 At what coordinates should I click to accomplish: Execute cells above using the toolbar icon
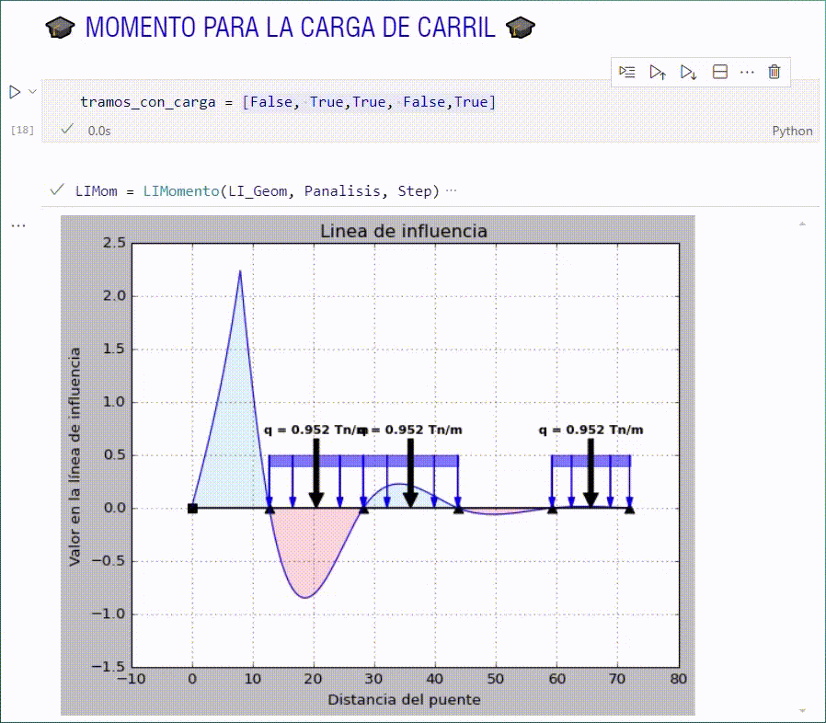pyautogui.click(x=658, y=72)
